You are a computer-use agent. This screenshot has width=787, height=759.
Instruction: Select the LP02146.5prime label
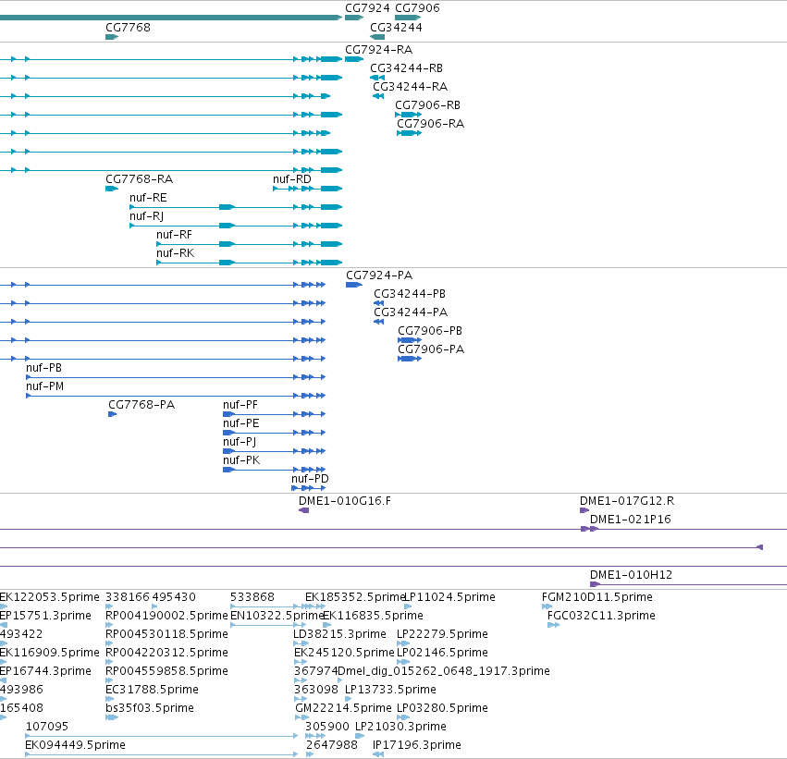pos(442,653)
